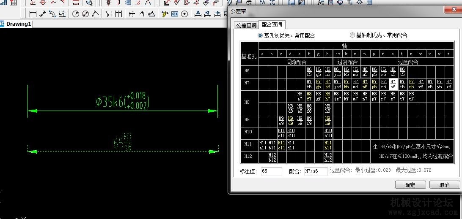This screenshot has height=219, width=462.
Task: Click the magnifier with cursor icon
Action: [x=90, y=3]
